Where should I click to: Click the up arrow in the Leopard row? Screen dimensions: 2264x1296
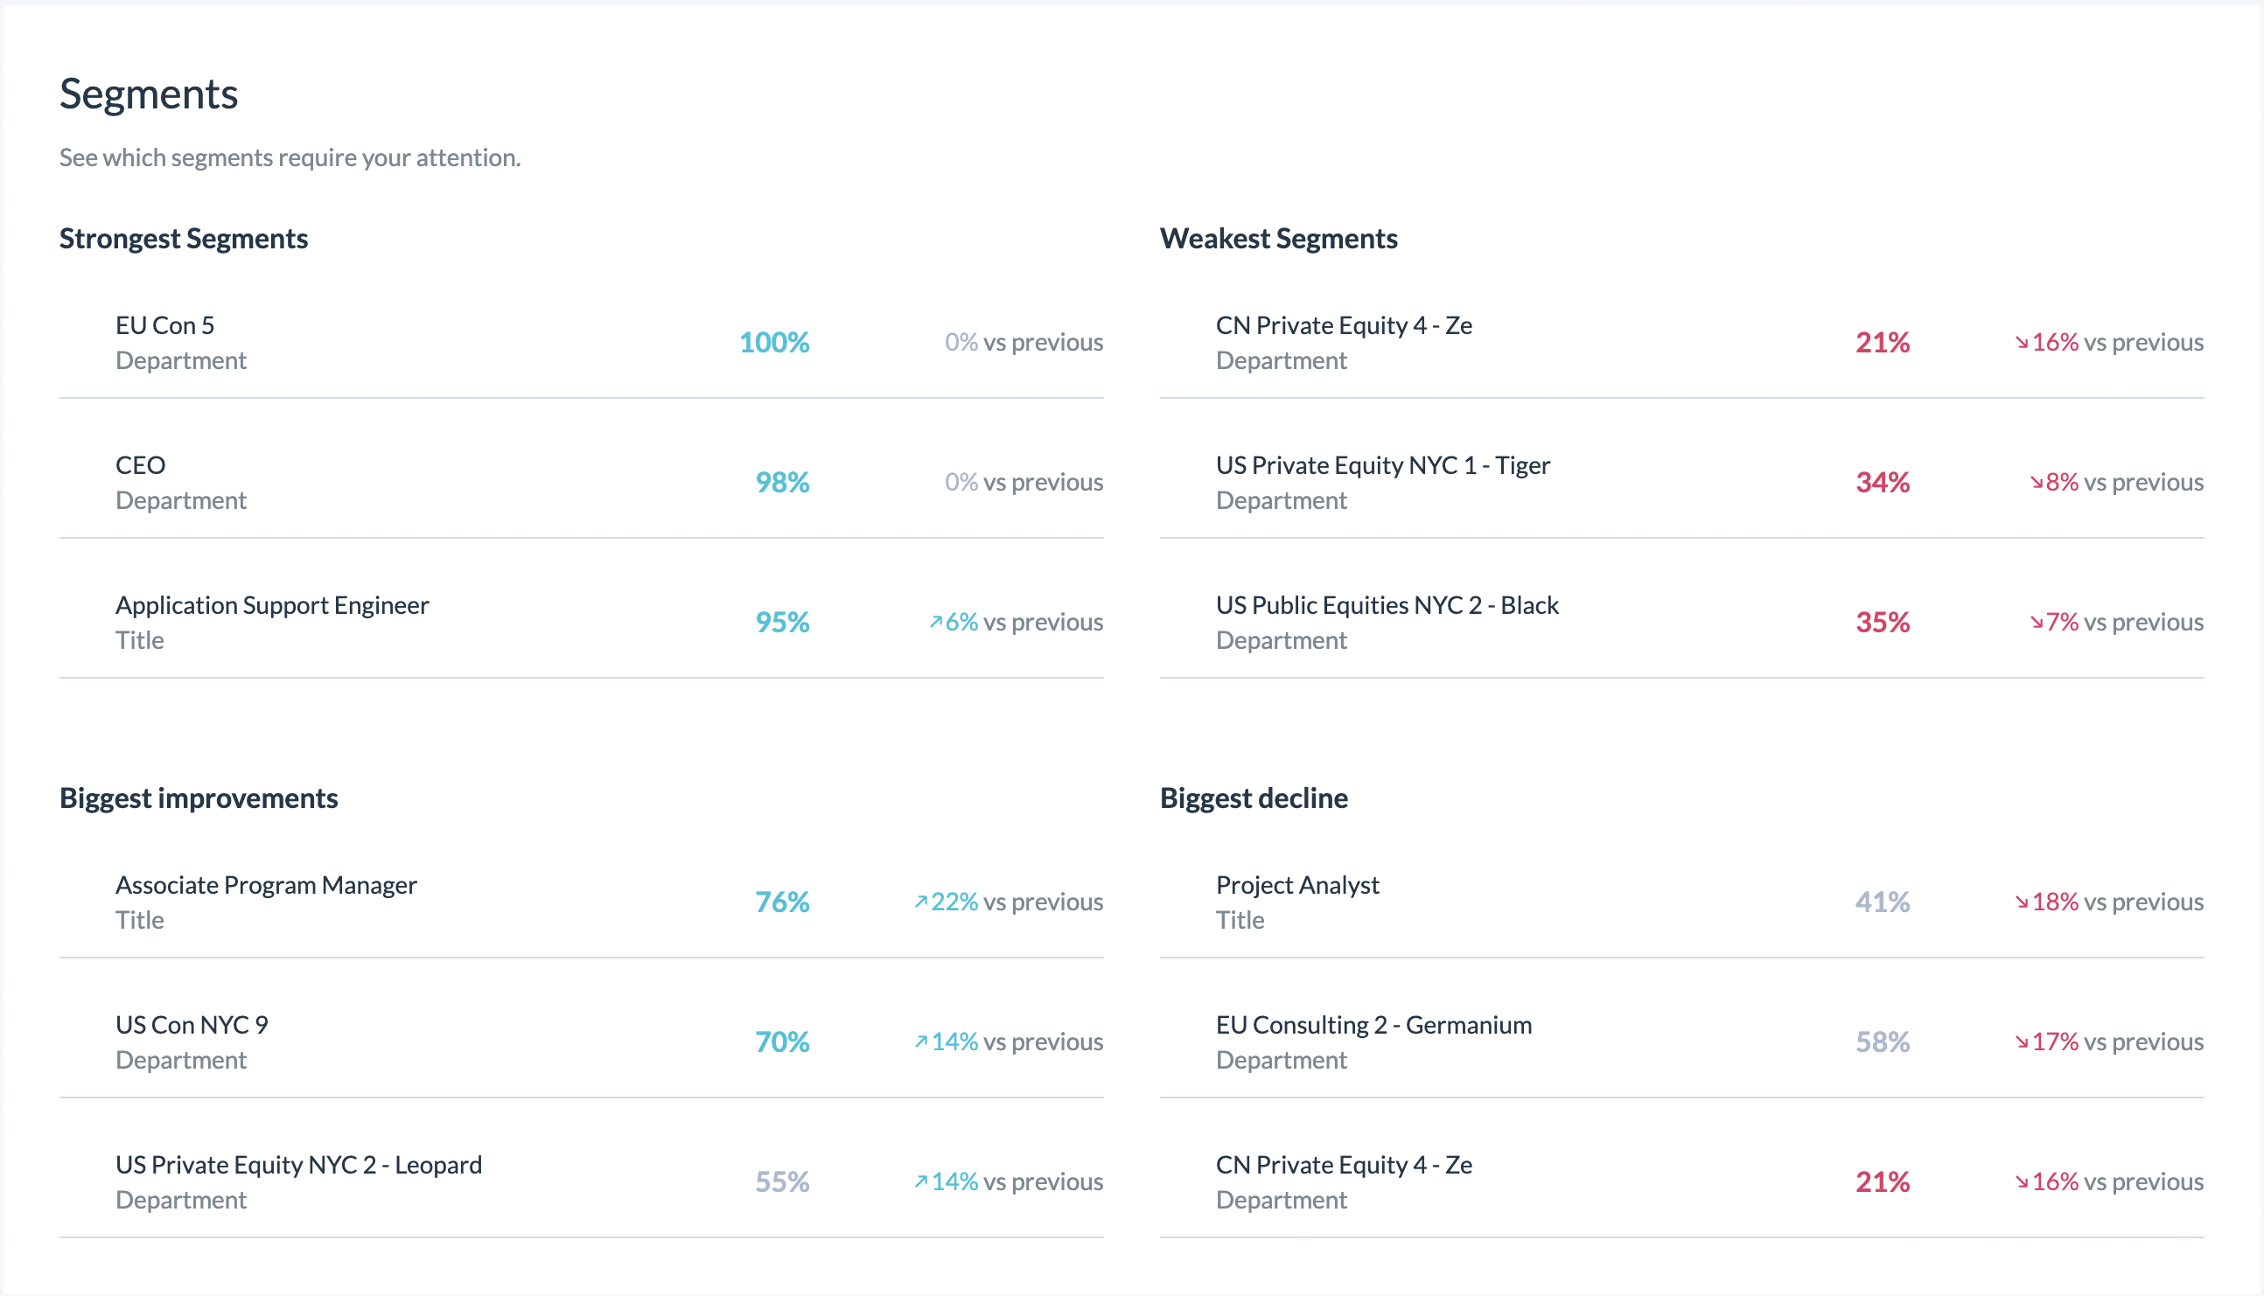[x=920, y=1181]
